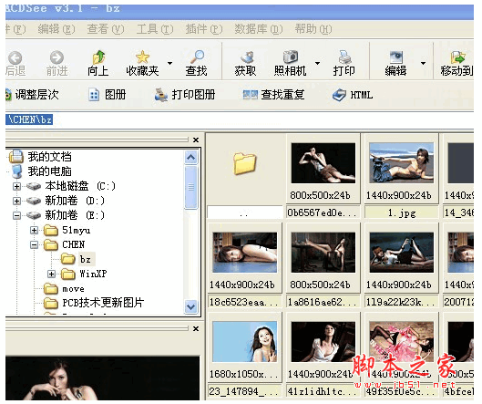Collapse the CHEN folder node

[x=34, y=245]
